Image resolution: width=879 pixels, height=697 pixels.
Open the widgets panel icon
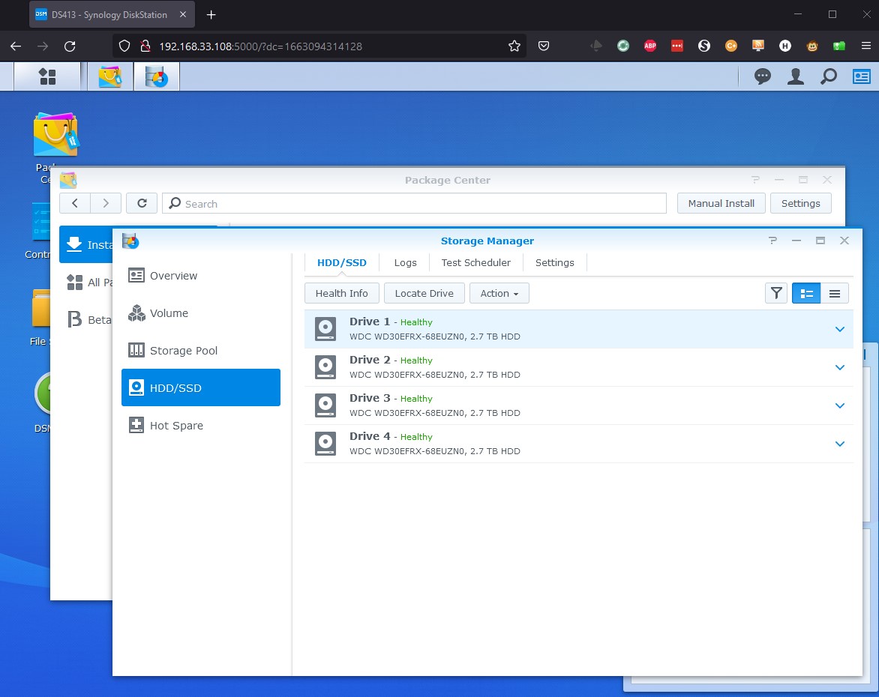point(861,76)
